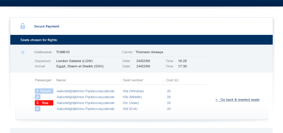Click the Secure Payment heading
Viewport: 283px width, 133px height.
click(47, 26)
